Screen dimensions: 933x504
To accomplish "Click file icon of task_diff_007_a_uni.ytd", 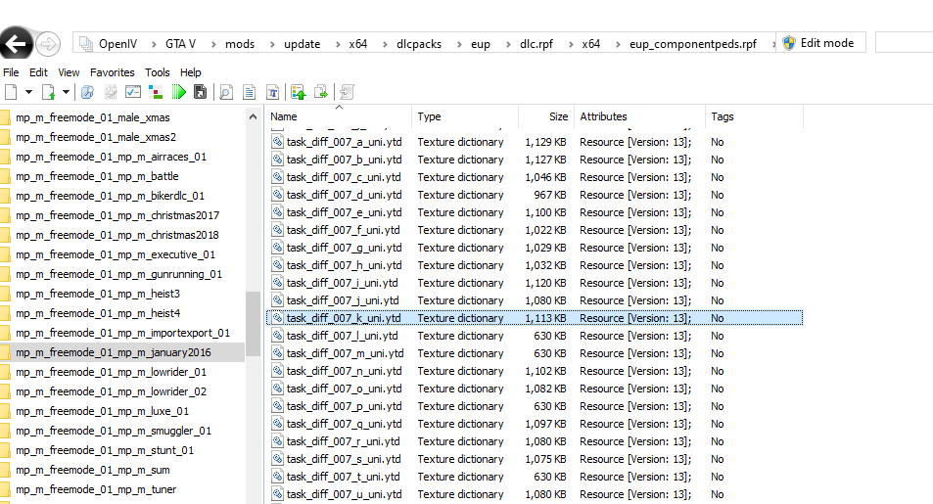I will (x=277, y=142).
